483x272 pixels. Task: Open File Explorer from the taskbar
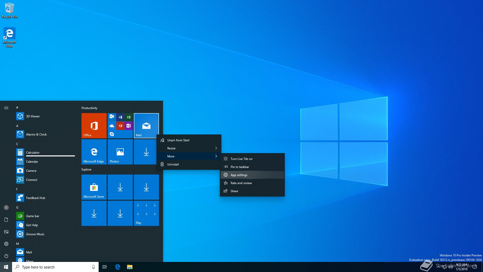(x=130, y=267)
